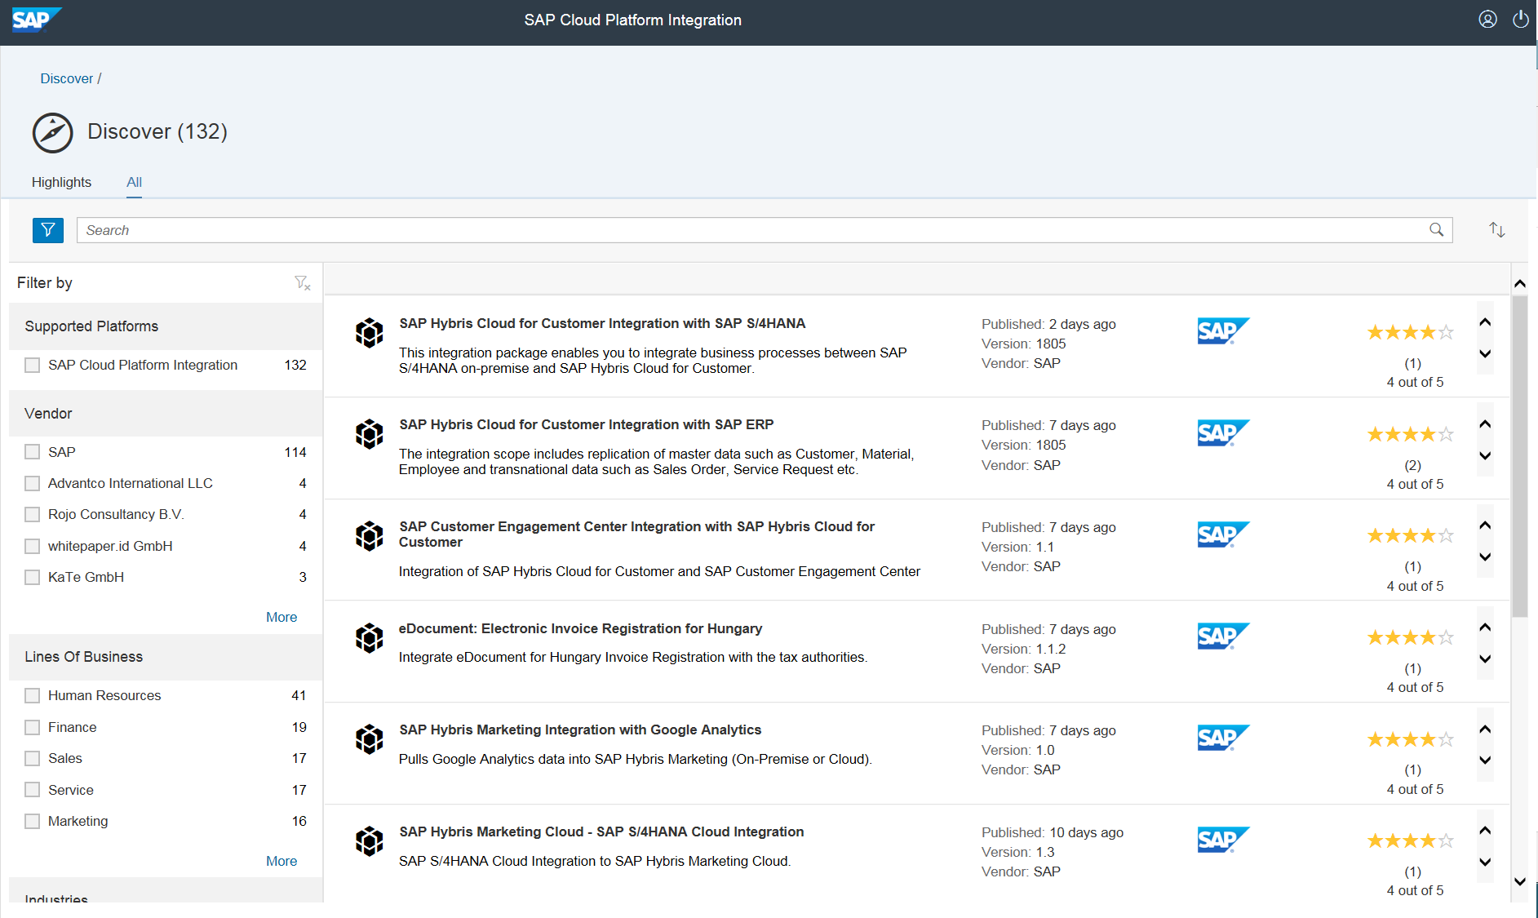Show more Lines Of Business via More

(281, 862)
